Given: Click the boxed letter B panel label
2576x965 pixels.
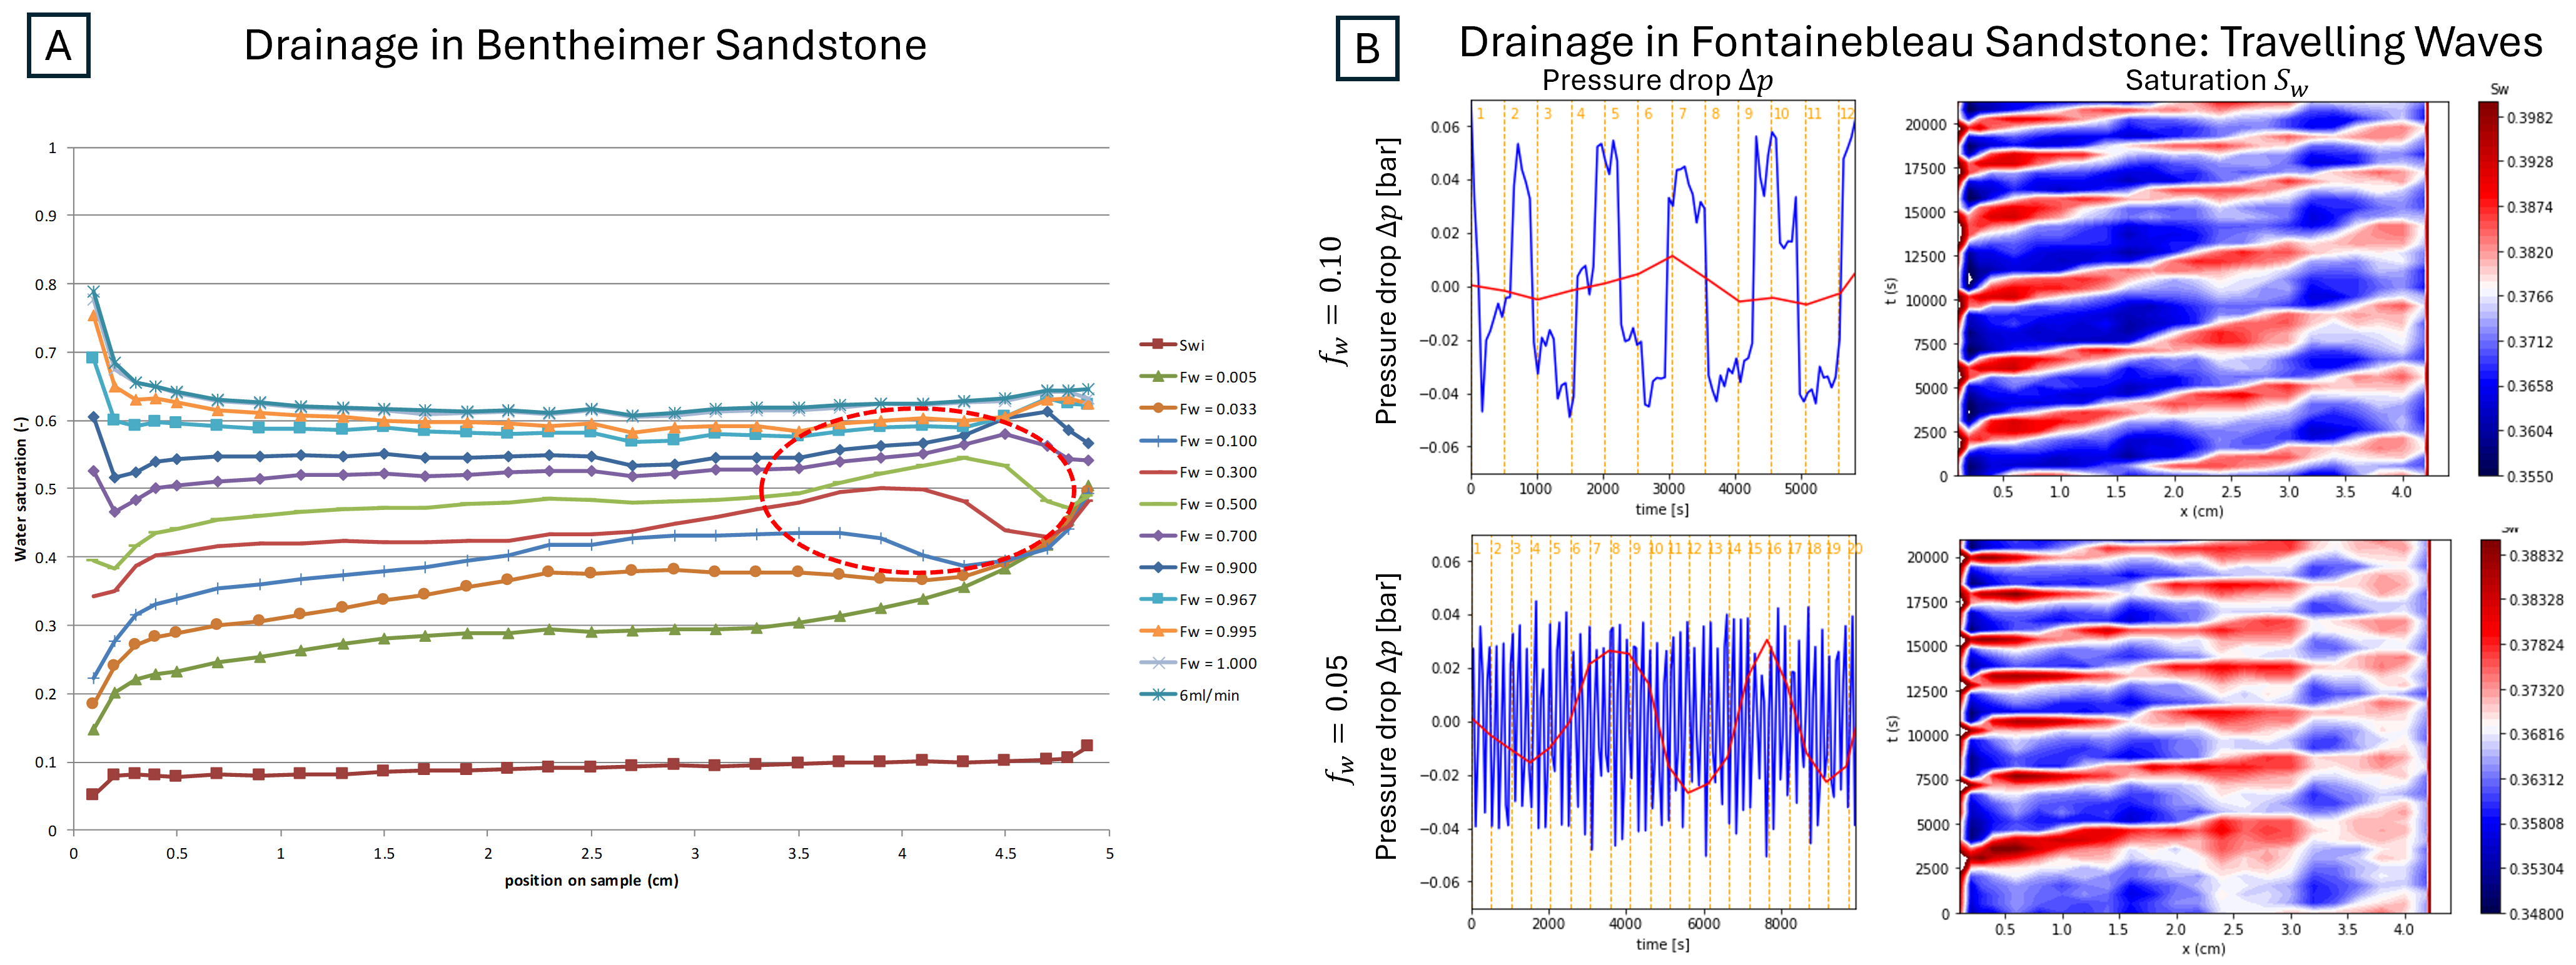Looking at the screenshot, I should point(1367,48).
